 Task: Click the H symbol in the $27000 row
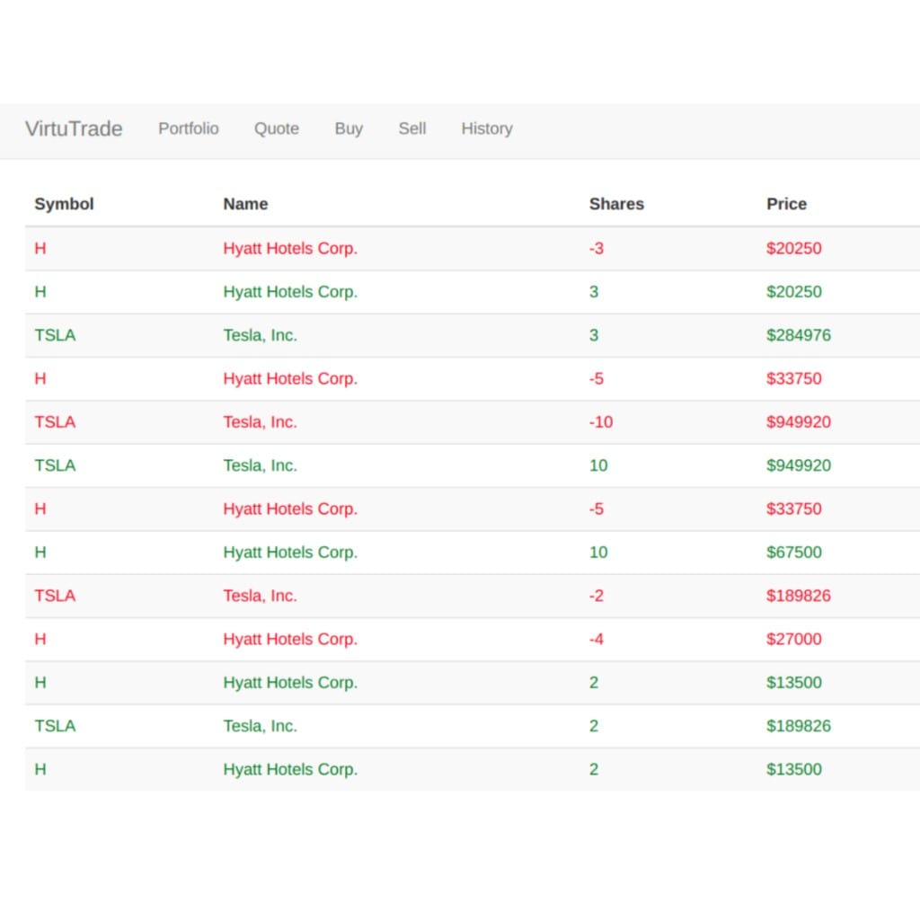[40, 639]
